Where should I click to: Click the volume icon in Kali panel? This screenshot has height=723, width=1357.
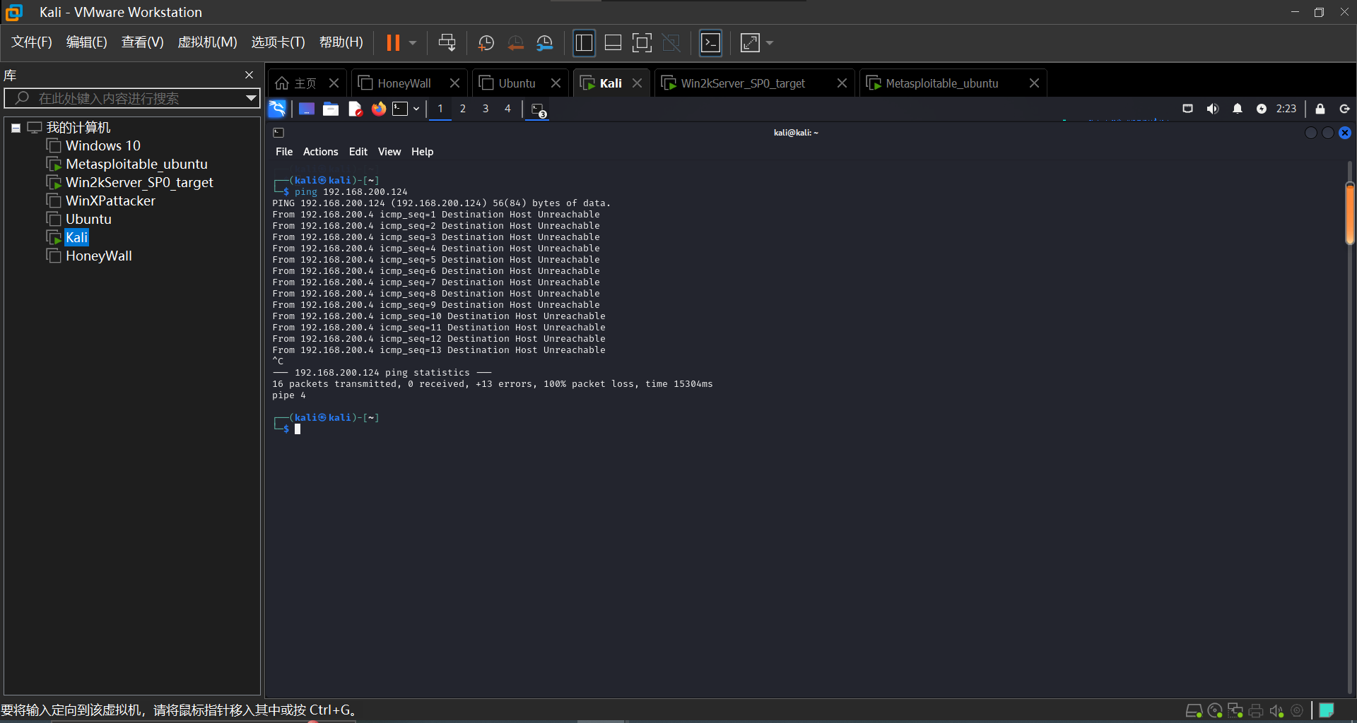1212,109
